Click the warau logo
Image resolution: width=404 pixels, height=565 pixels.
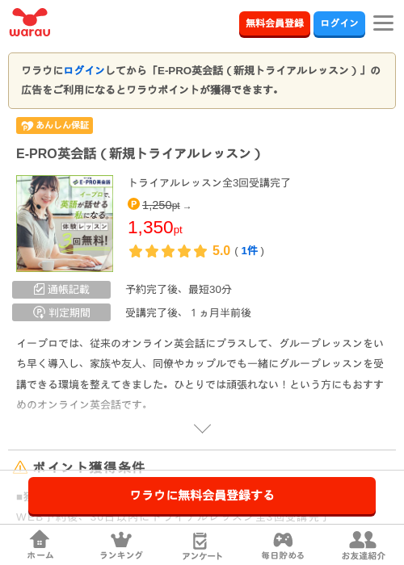click(x=30, y=23)
